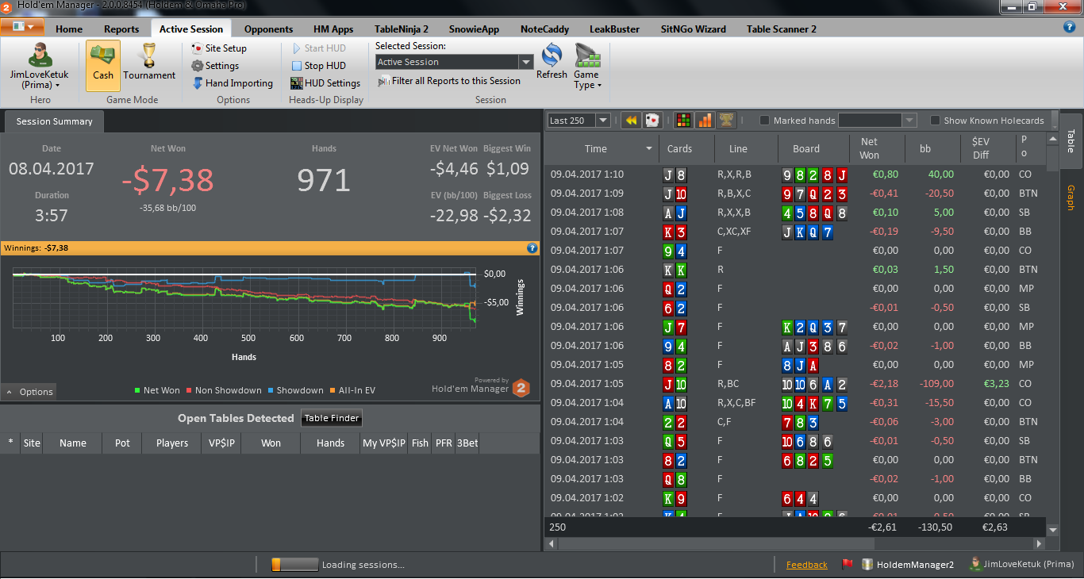Click HoldemManager2 database in status bar
The image size is (1084, 579).
(908, 565)
